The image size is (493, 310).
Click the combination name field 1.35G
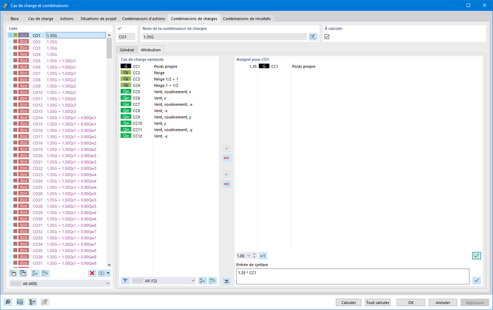point(224,37)
